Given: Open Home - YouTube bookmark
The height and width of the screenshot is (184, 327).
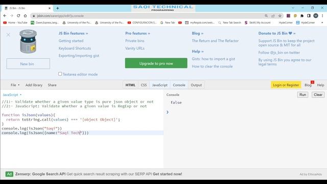Looking at the screenshot, I should 15,22.
